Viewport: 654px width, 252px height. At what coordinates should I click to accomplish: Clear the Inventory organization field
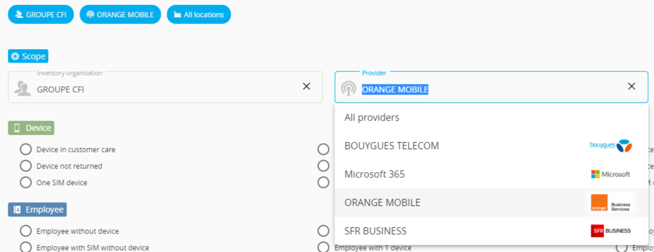[x=307, y=86]
